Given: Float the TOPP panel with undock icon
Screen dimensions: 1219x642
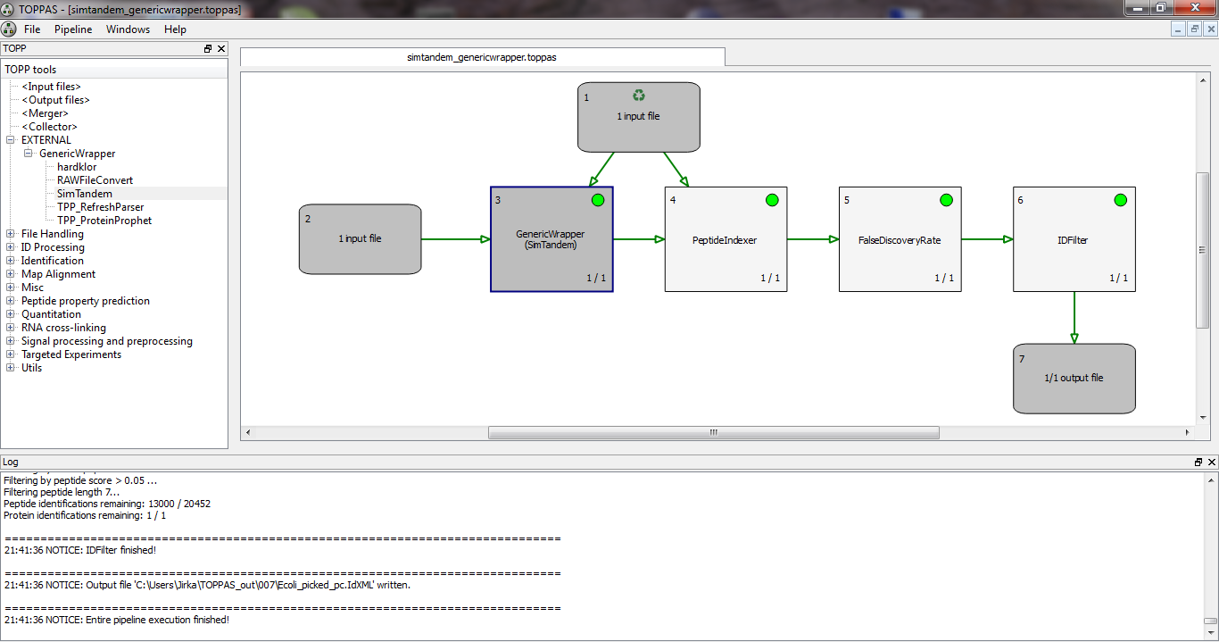Looking at the screenshot, I should click(208, 49).
